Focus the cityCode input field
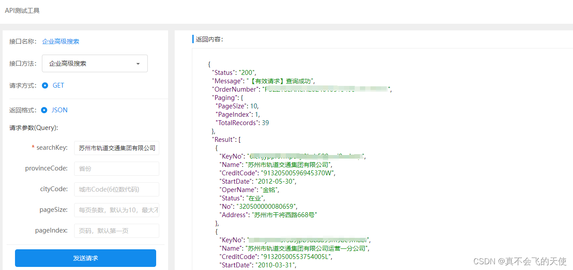 click(116, 189)
